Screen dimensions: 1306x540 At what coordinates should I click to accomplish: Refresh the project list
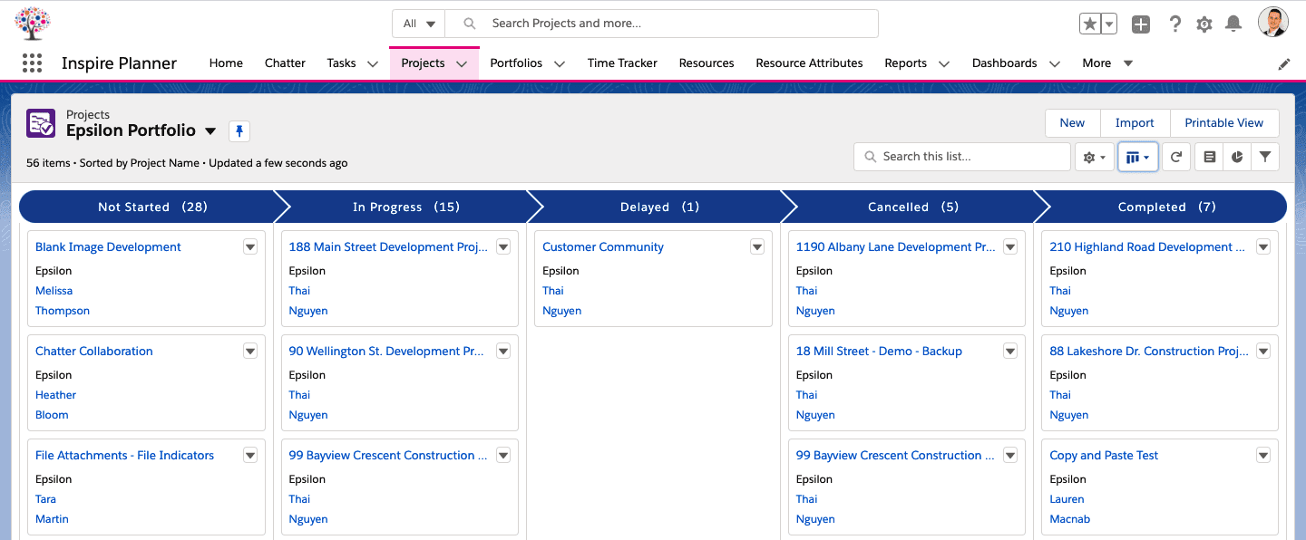[x=1176, y=156]
